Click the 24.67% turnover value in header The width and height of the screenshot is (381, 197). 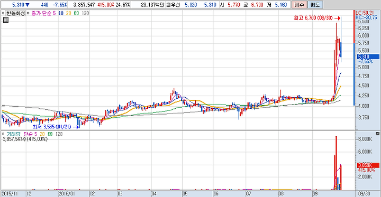(x=123, y=5)
